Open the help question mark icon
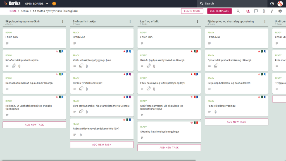The width and height of the screenshot is (286, 161). coord(272,4)
